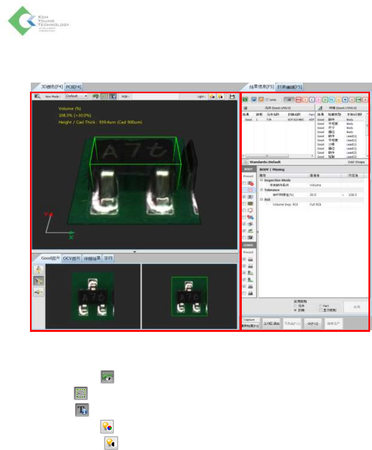Click the red-circle BODY preset icon

[x=250, y=183]
